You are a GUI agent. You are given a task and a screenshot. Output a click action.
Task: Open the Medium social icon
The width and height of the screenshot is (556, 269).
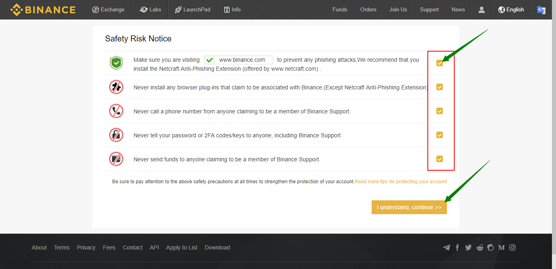501,247
